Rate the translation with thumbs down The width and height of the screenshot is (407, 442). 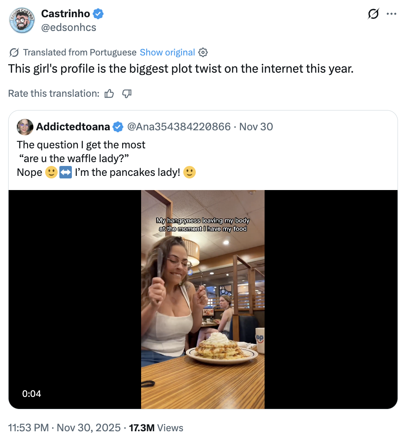126,93
